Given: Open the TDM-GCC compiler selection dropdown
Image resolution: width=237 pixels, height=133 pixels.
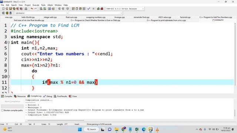Looking at the screenshot, I should coord(125,9).
